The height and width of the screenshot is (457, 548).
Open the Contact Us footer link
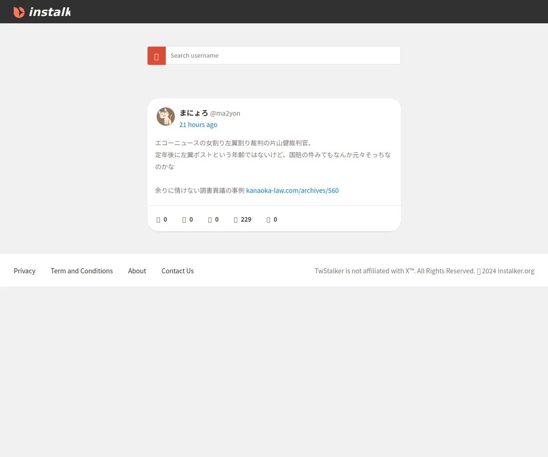click(178, 271)
